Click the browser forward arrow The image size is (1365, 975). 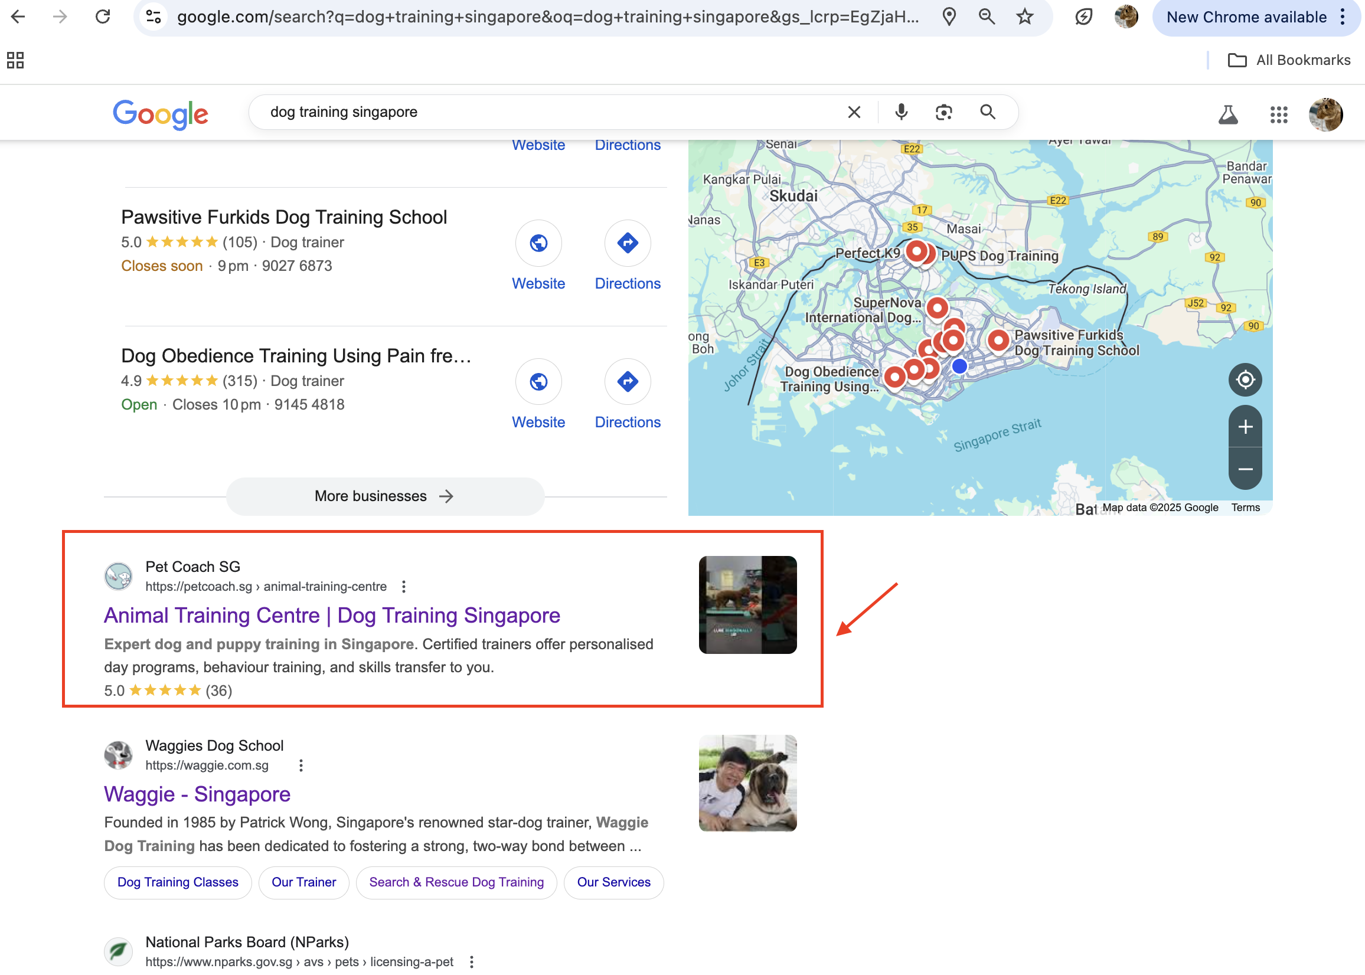[x=60, y=16]
